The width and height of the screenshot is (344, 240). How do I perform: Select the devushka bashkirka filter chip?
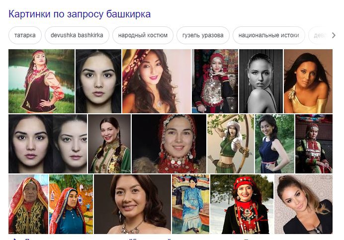coord(77,35)
